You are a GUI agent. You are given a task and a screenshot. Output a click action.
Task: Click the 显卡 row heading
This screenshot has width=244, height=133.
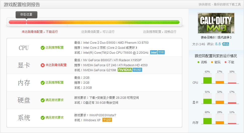[x=24, y=65]
